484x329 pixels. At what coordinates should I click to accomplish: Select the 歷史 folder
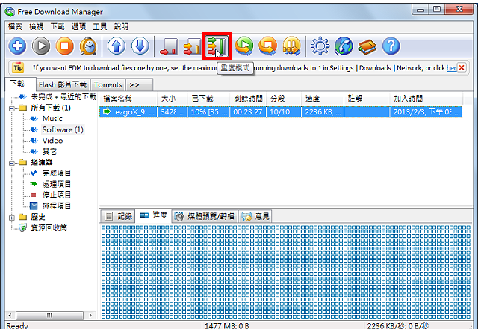pos(38,217)
